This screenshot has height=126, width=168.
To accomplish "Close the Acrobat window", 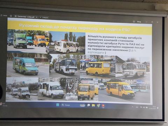I will (x=158, y=22).
